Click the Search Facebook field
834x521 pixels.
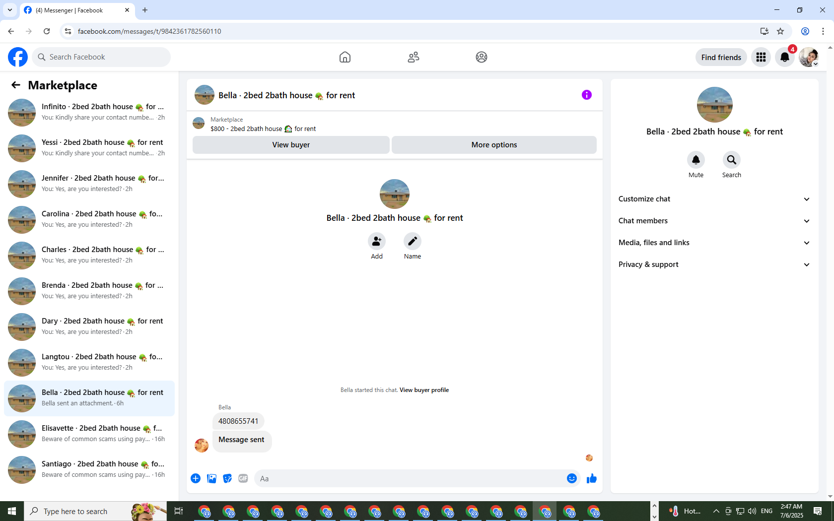[101, 57]
